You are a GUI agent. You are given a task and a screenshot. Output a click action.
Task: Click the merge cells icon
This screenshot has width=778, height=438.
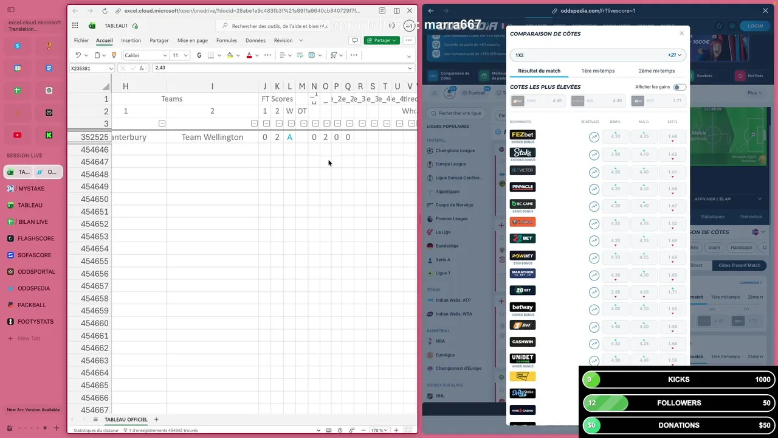click(311, 55)
